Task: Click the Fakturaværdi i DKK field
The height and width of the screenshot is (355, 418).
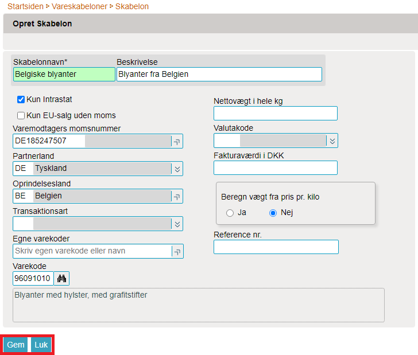Action: [x=276, y=168]
